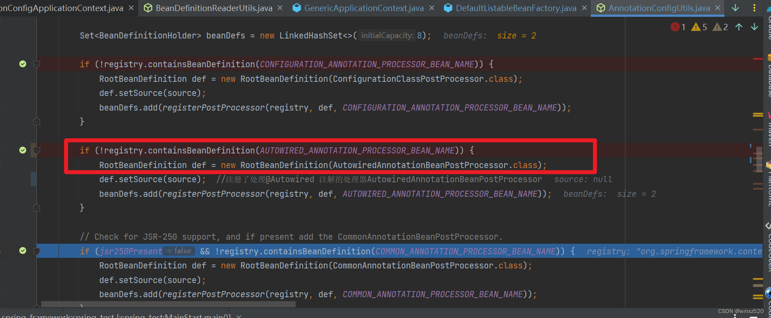Click CommonAnnotationBeanPostProcessor.class reference in code
Screen dimensions: 771x318
pos(428,265)
